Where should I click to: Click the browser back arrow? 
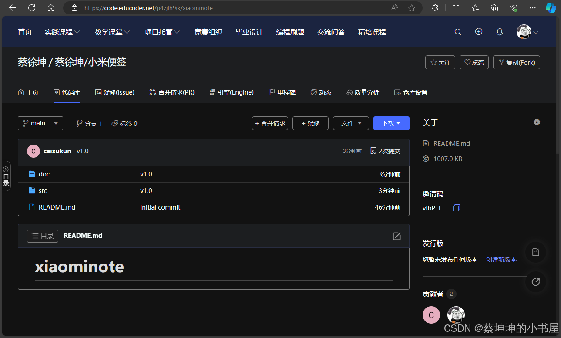coord(13,8)
